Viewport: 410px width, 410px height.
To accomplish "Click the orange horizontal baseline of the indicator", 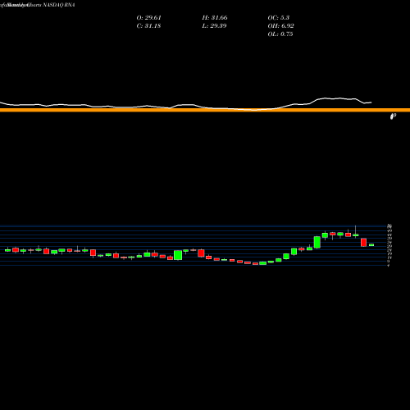I will [205, 110].
